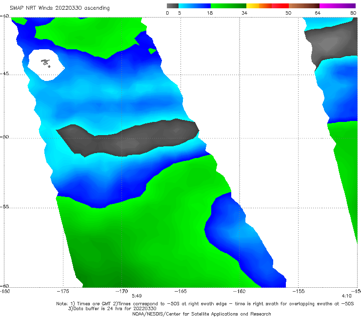Click the latitude label -55
Screen dimensions: 361x317
(4, 207)
